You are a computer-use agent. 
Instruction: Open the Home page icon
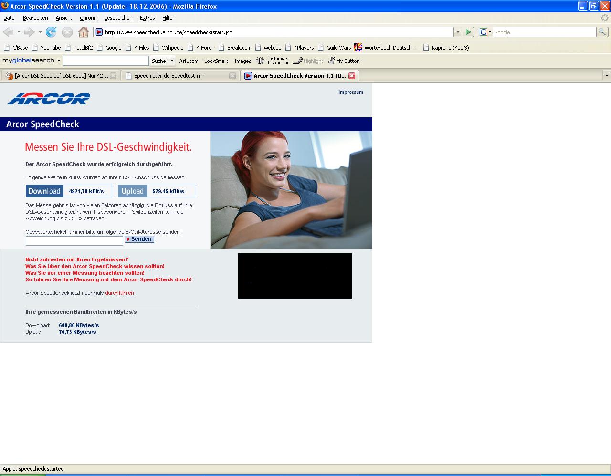(84, 32)
